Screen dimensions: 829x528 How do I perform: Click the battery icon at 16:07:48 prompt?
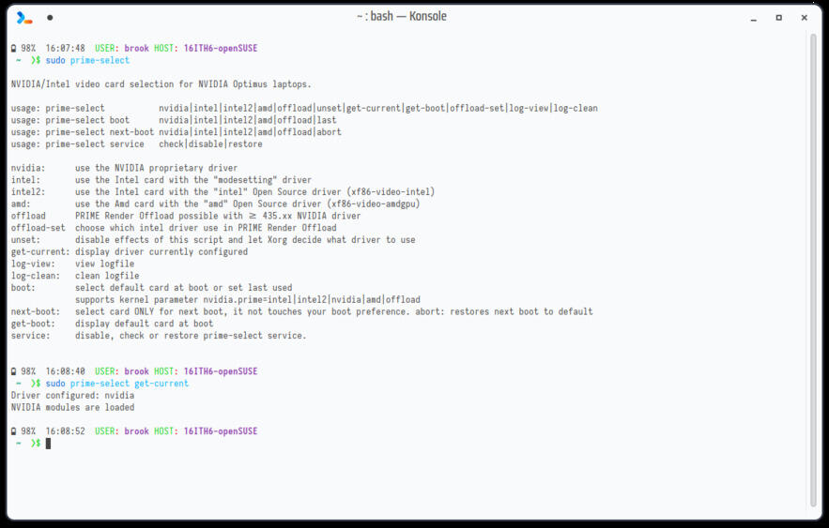pos(14,48)
